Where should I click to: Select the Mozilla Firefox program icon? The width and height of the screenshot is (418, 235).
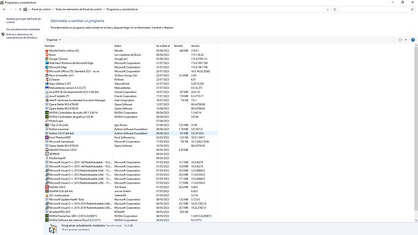click(47, 51)
